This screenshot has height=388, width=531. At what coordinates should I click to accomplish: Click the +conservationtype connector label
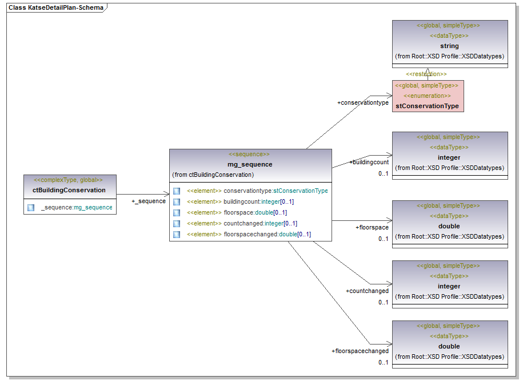point(362,103)
